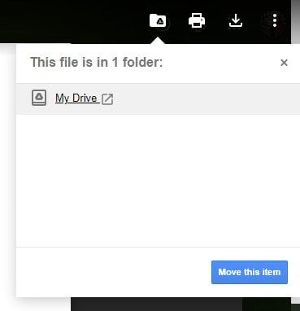The image size is (300, 311).
Task: Click the gray scrollbar strip at right edge
Action: (x=296, y=22)
